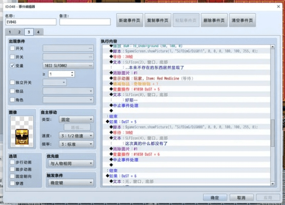Screen dimensions: 285x205
Task: Select text line 这次真的什么都没有了
Action: pyautogui.click(x=186, y=143)
